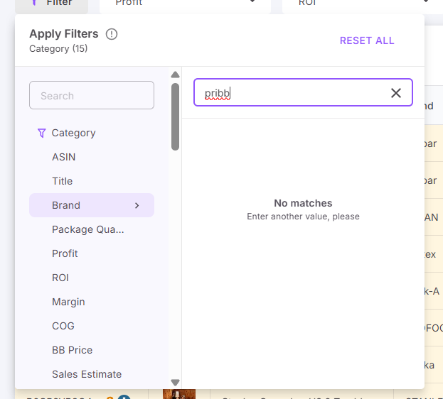Click the scroll up arrow in filter list
The image size is (443, 399).
(175, 75)
